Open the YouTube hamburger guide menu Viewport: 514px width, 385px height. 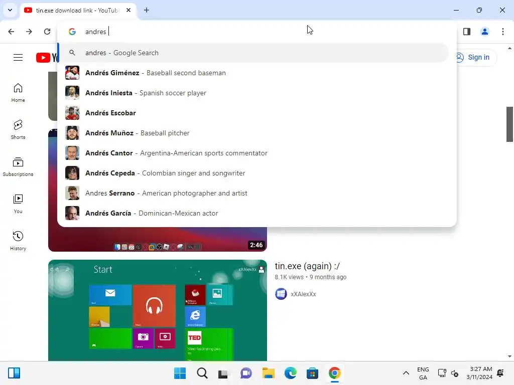tap(18, 58)
